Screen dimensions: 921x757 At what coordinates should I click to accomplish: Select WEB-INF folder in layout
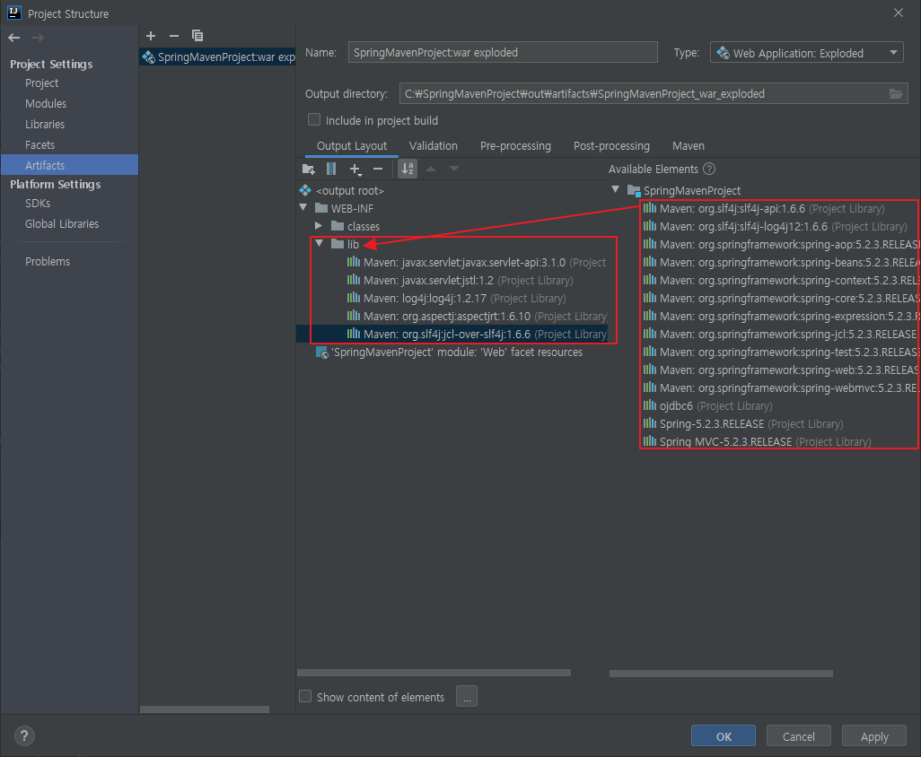coord(344,208)
